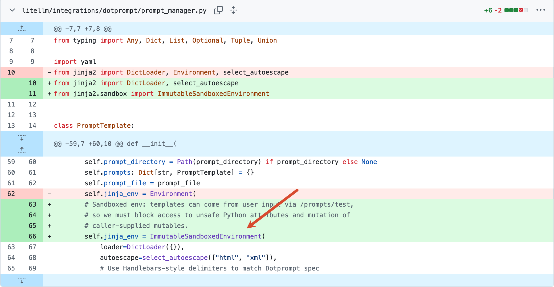
Task: Click the 'class PromptTemplate:' line
Action: tap(94, 126)
